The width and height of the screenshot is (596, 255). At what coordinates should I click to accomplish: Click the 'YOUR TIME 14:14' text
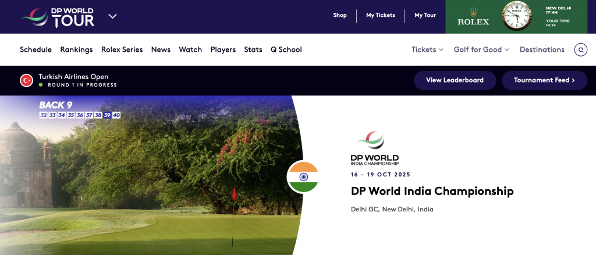[x=558, y=23]
